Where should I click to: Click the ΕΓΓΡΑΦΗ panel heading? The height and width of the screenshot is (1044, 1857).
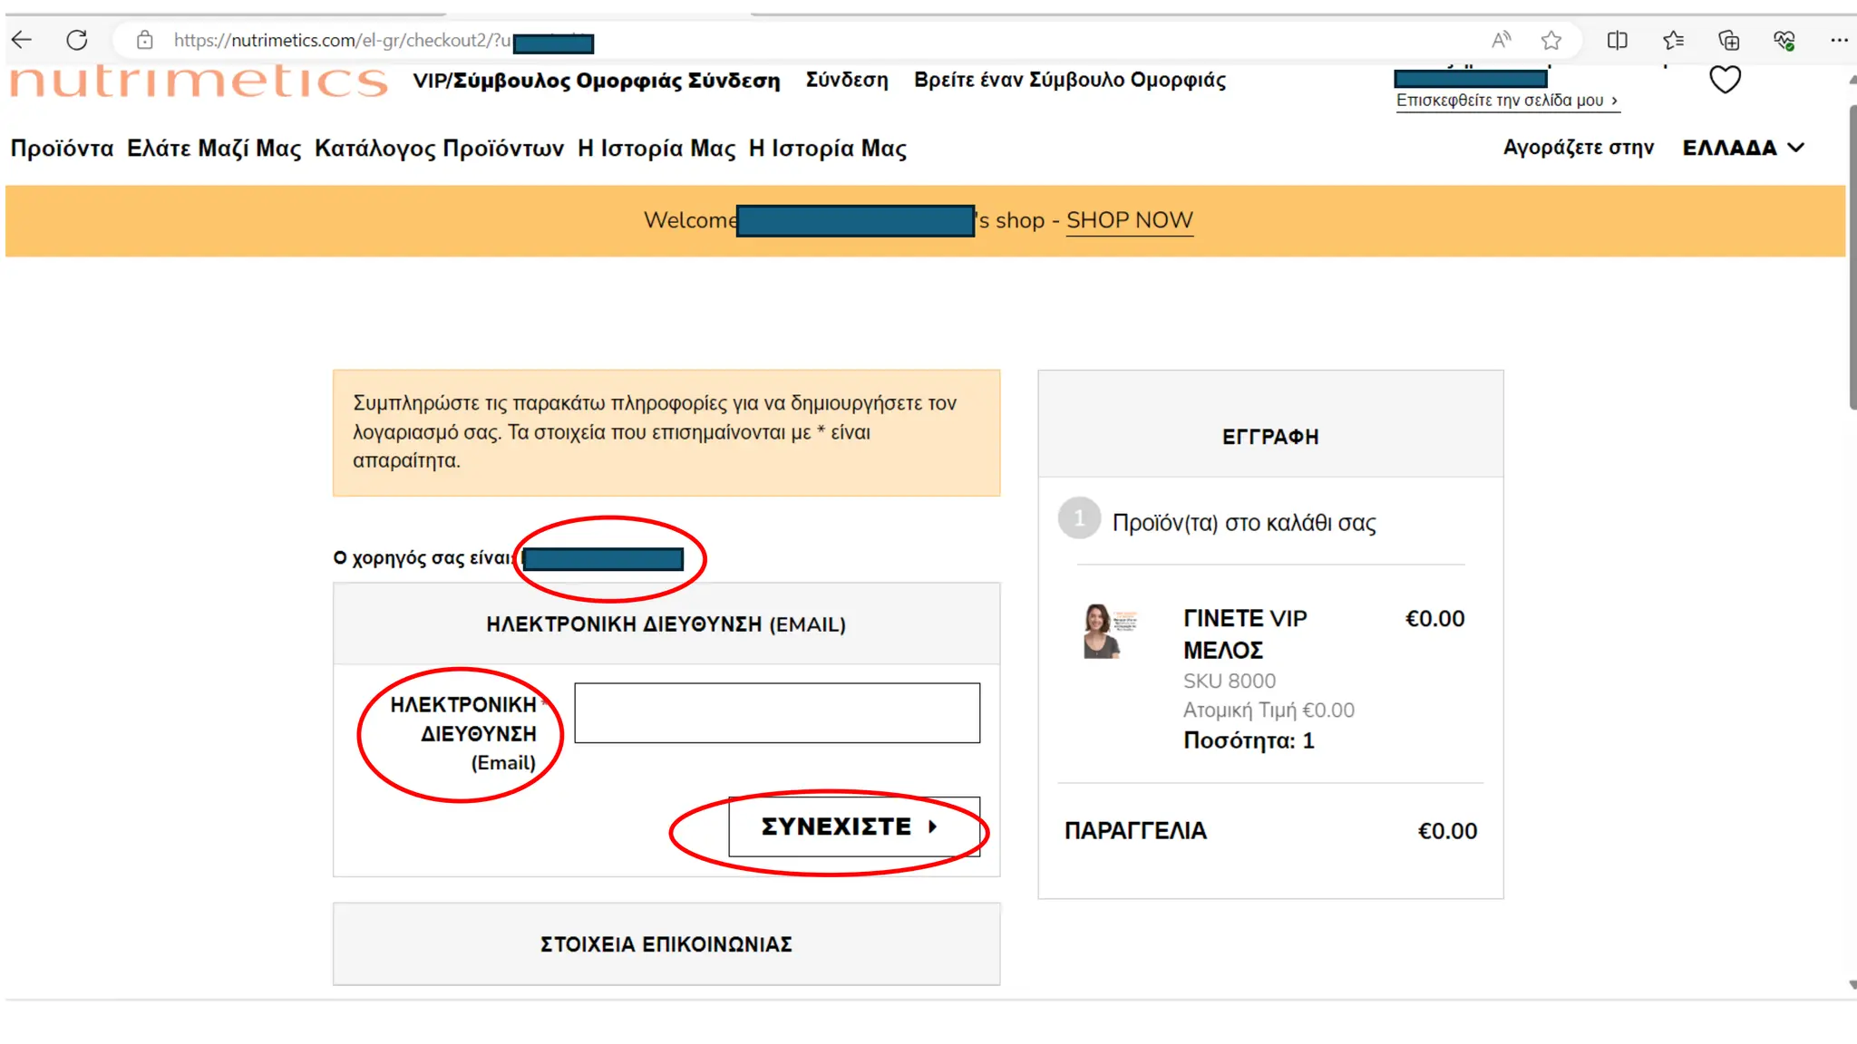(1270, 437)
